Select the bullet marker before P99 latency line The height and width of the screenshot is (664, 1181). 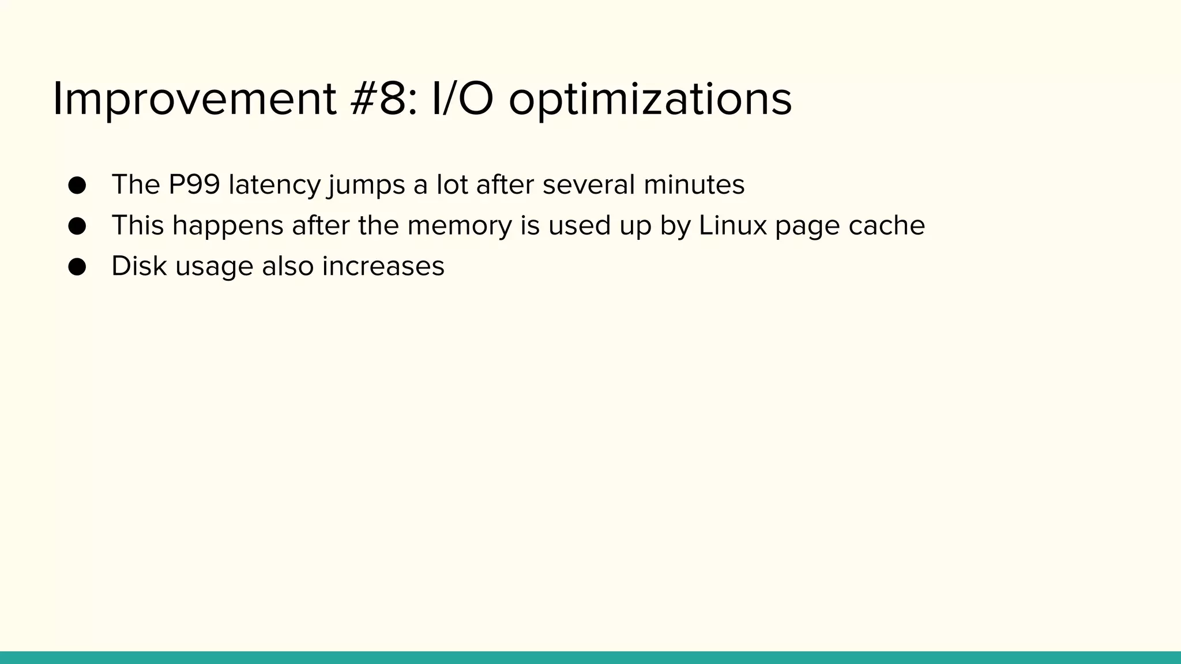tap(77, 186)
